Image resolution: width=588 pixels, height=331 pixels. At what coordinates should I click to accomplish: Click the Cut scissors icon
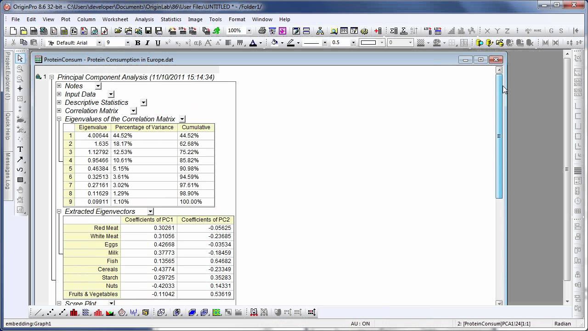click(x=13, y=42)
